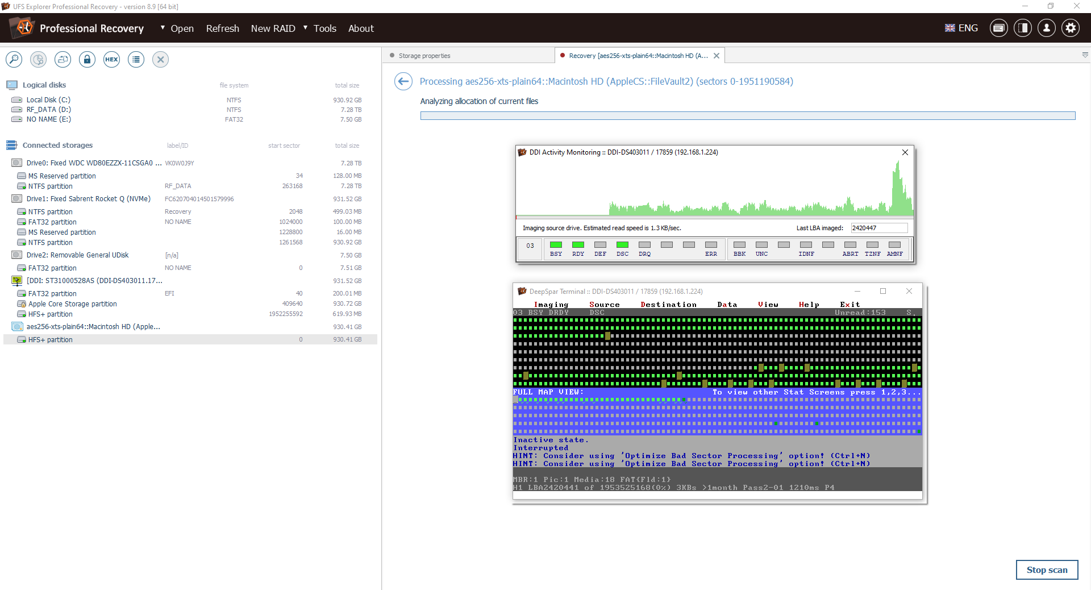Click the list properties toolbar icon
The image size is (1091, 590).
[136, 59]
